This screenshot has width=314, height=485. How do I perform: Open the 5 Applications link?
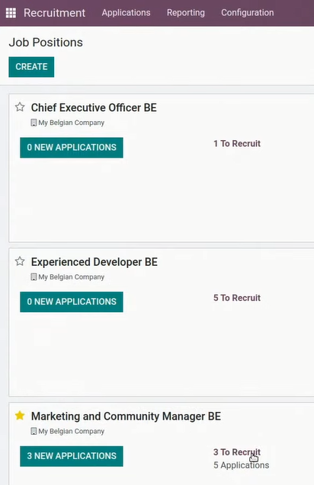(x=242, y=465)
